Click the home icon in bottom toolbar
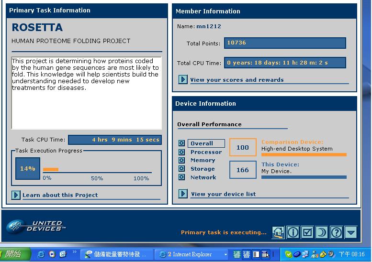 (278, 232)
